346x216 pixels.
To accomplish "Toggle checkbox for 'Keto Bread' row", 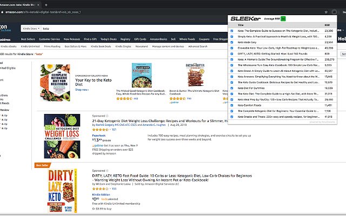I will 232,71.
